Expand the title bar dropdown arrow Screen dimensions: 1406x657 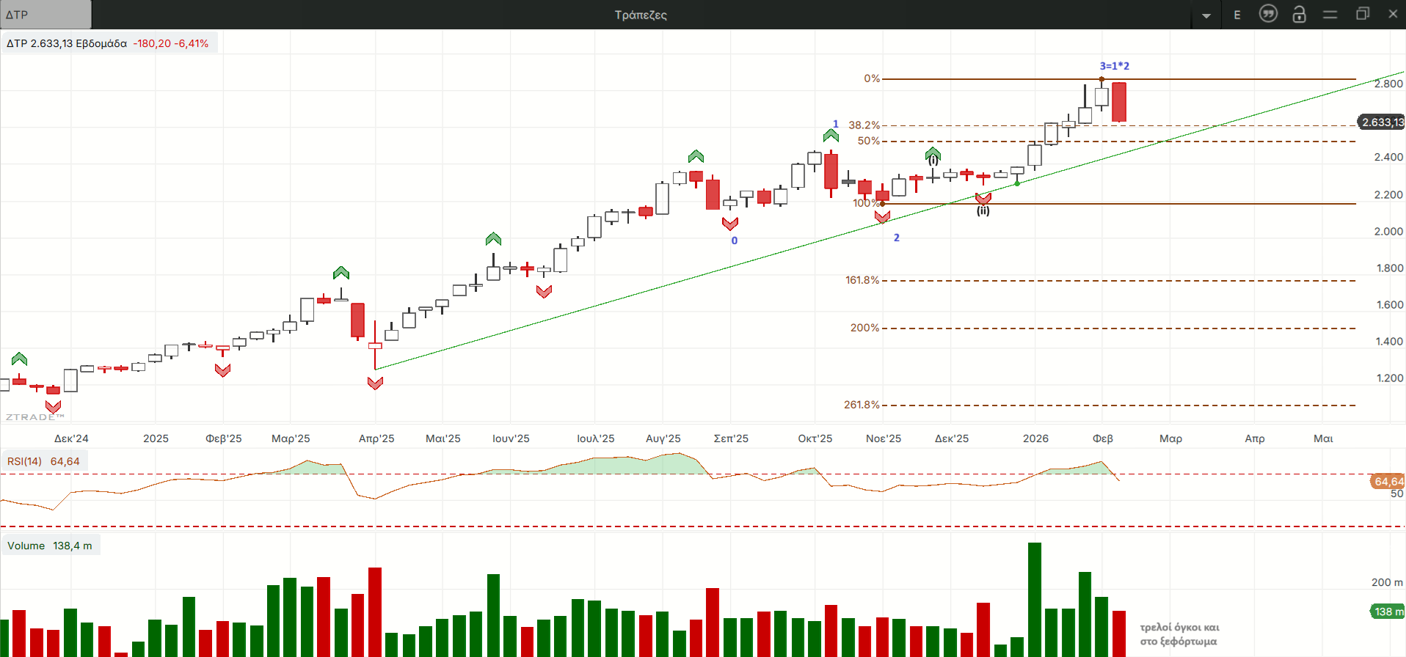coord(1206,15)
